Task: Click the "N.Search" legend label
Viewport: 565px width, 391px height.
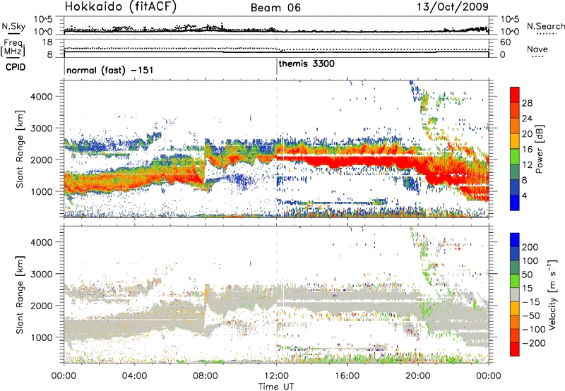Action: (x=545, y=26)
